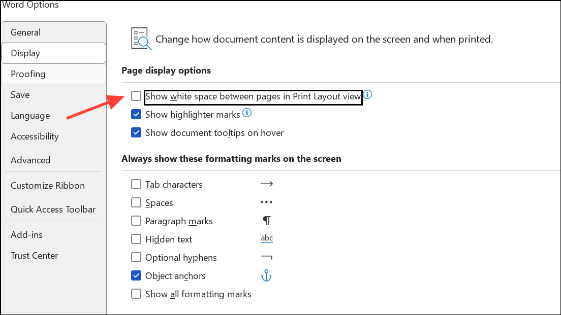
Task: Click the spaces three-dot symbol
Action: 267,202
